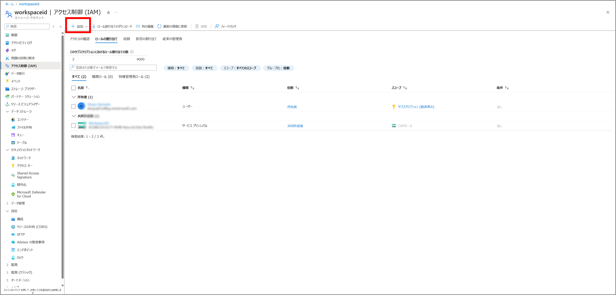
Task: Open アクセス キー in sidebar
Action: (x=25, y=165)
